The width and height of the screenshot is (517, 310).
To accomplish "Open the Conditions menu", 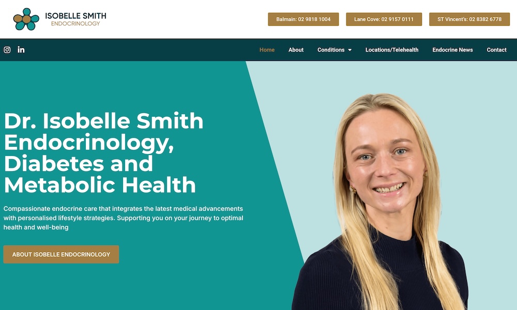I will click(x=334, y=50).
